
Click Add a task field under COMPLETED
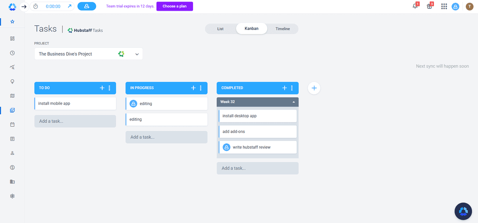(258, 168)
